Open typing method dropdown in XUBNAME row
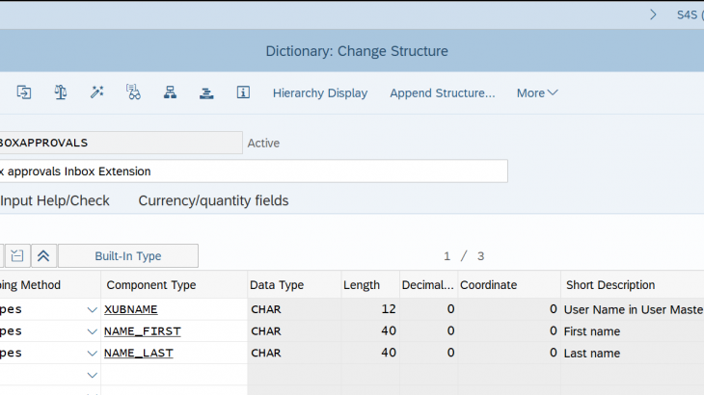 [x=92, y=309]
